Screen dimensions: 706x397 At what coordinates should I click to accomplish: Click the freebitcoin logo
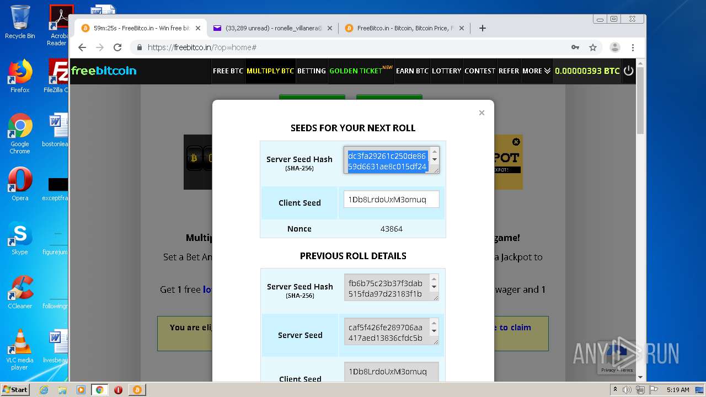[x=104, y=71]
